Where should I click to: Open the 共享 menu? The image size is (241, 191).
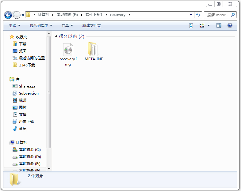tap(67, 25)
